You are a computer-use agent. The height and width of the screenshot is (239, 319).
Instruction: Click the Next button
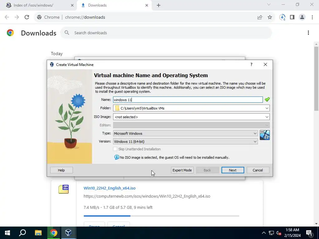[x=232, y=170]
